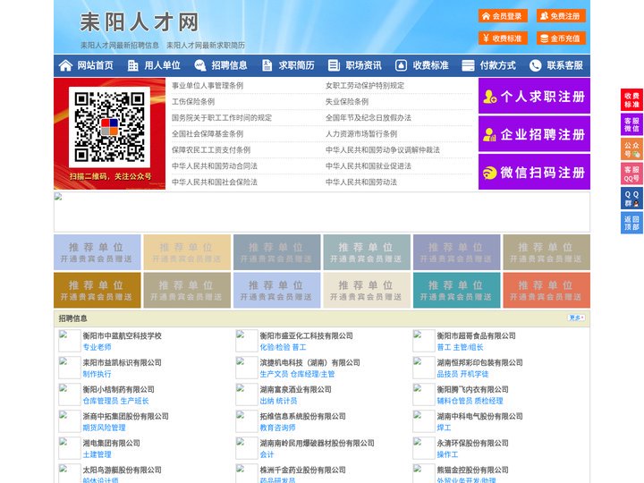Open company 永清环保股份有限公司

tap(472, 443)
